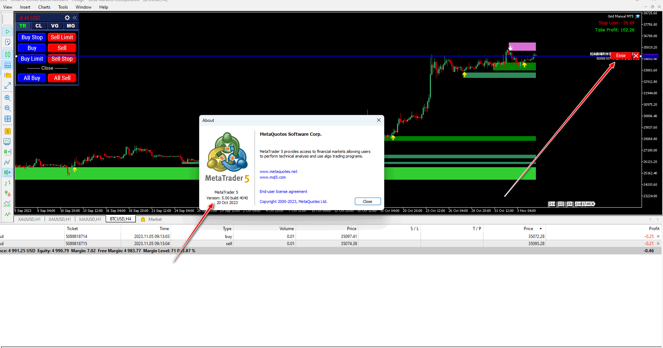Viewport: 663px width, 348px height.
Task: Tile chart windows with the grid icon
Action: point(7,119)
